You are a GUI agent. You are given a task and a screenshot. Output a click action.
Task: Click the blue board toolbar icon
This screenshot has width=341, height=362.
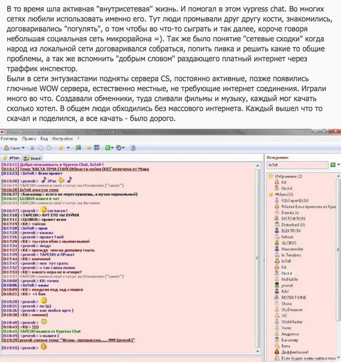(x=96, y=148)
